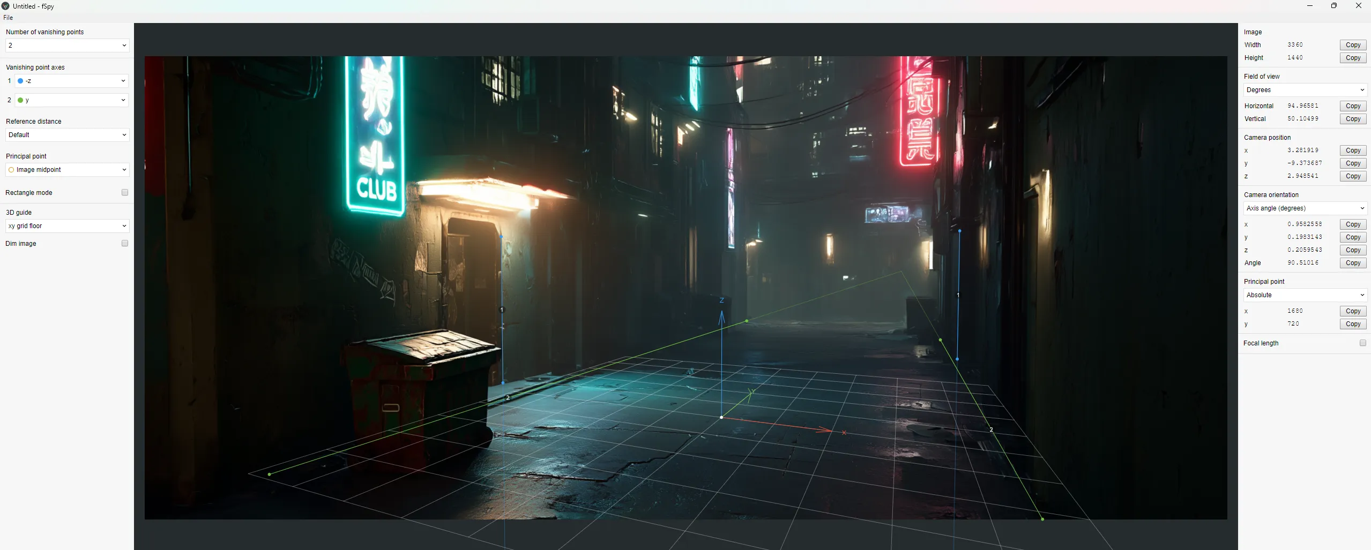Open the 3D guide dropdown

pyautogui.click(x=66, y=225)
